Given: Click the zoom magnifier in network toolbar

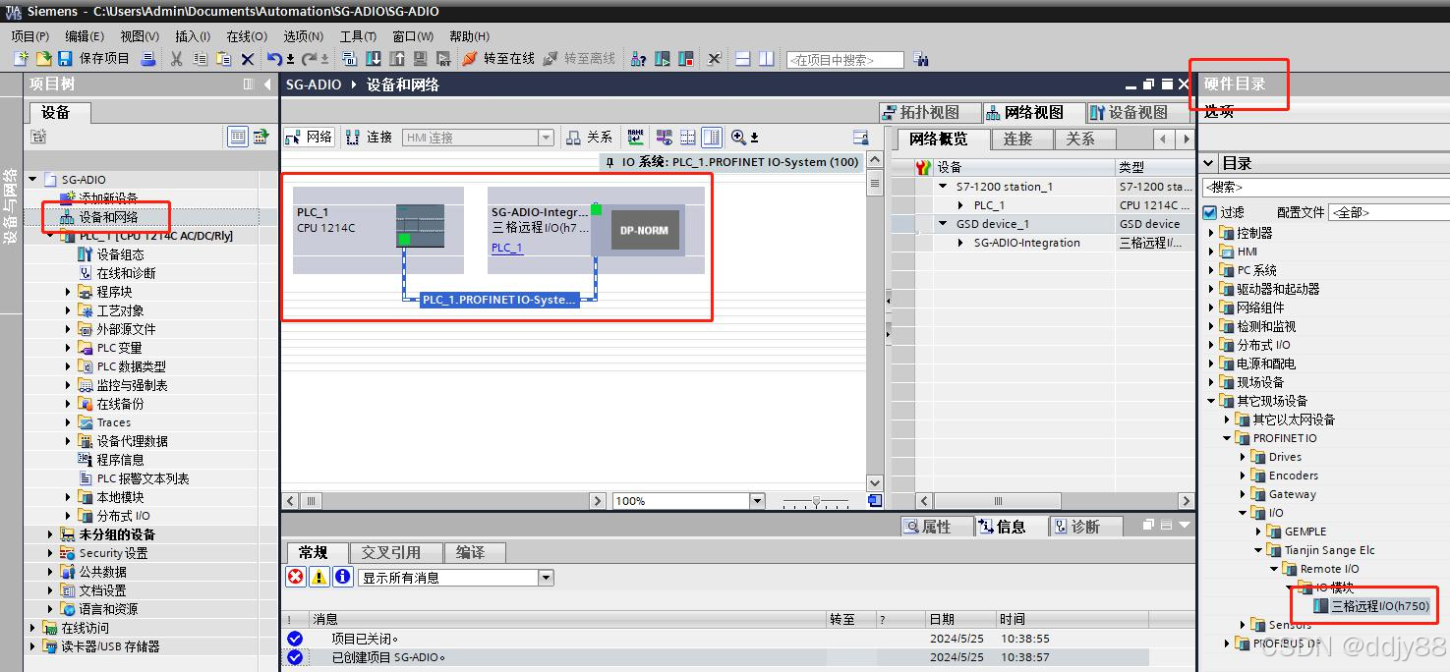Looking at the screenshot, I should tap(738, 138).
